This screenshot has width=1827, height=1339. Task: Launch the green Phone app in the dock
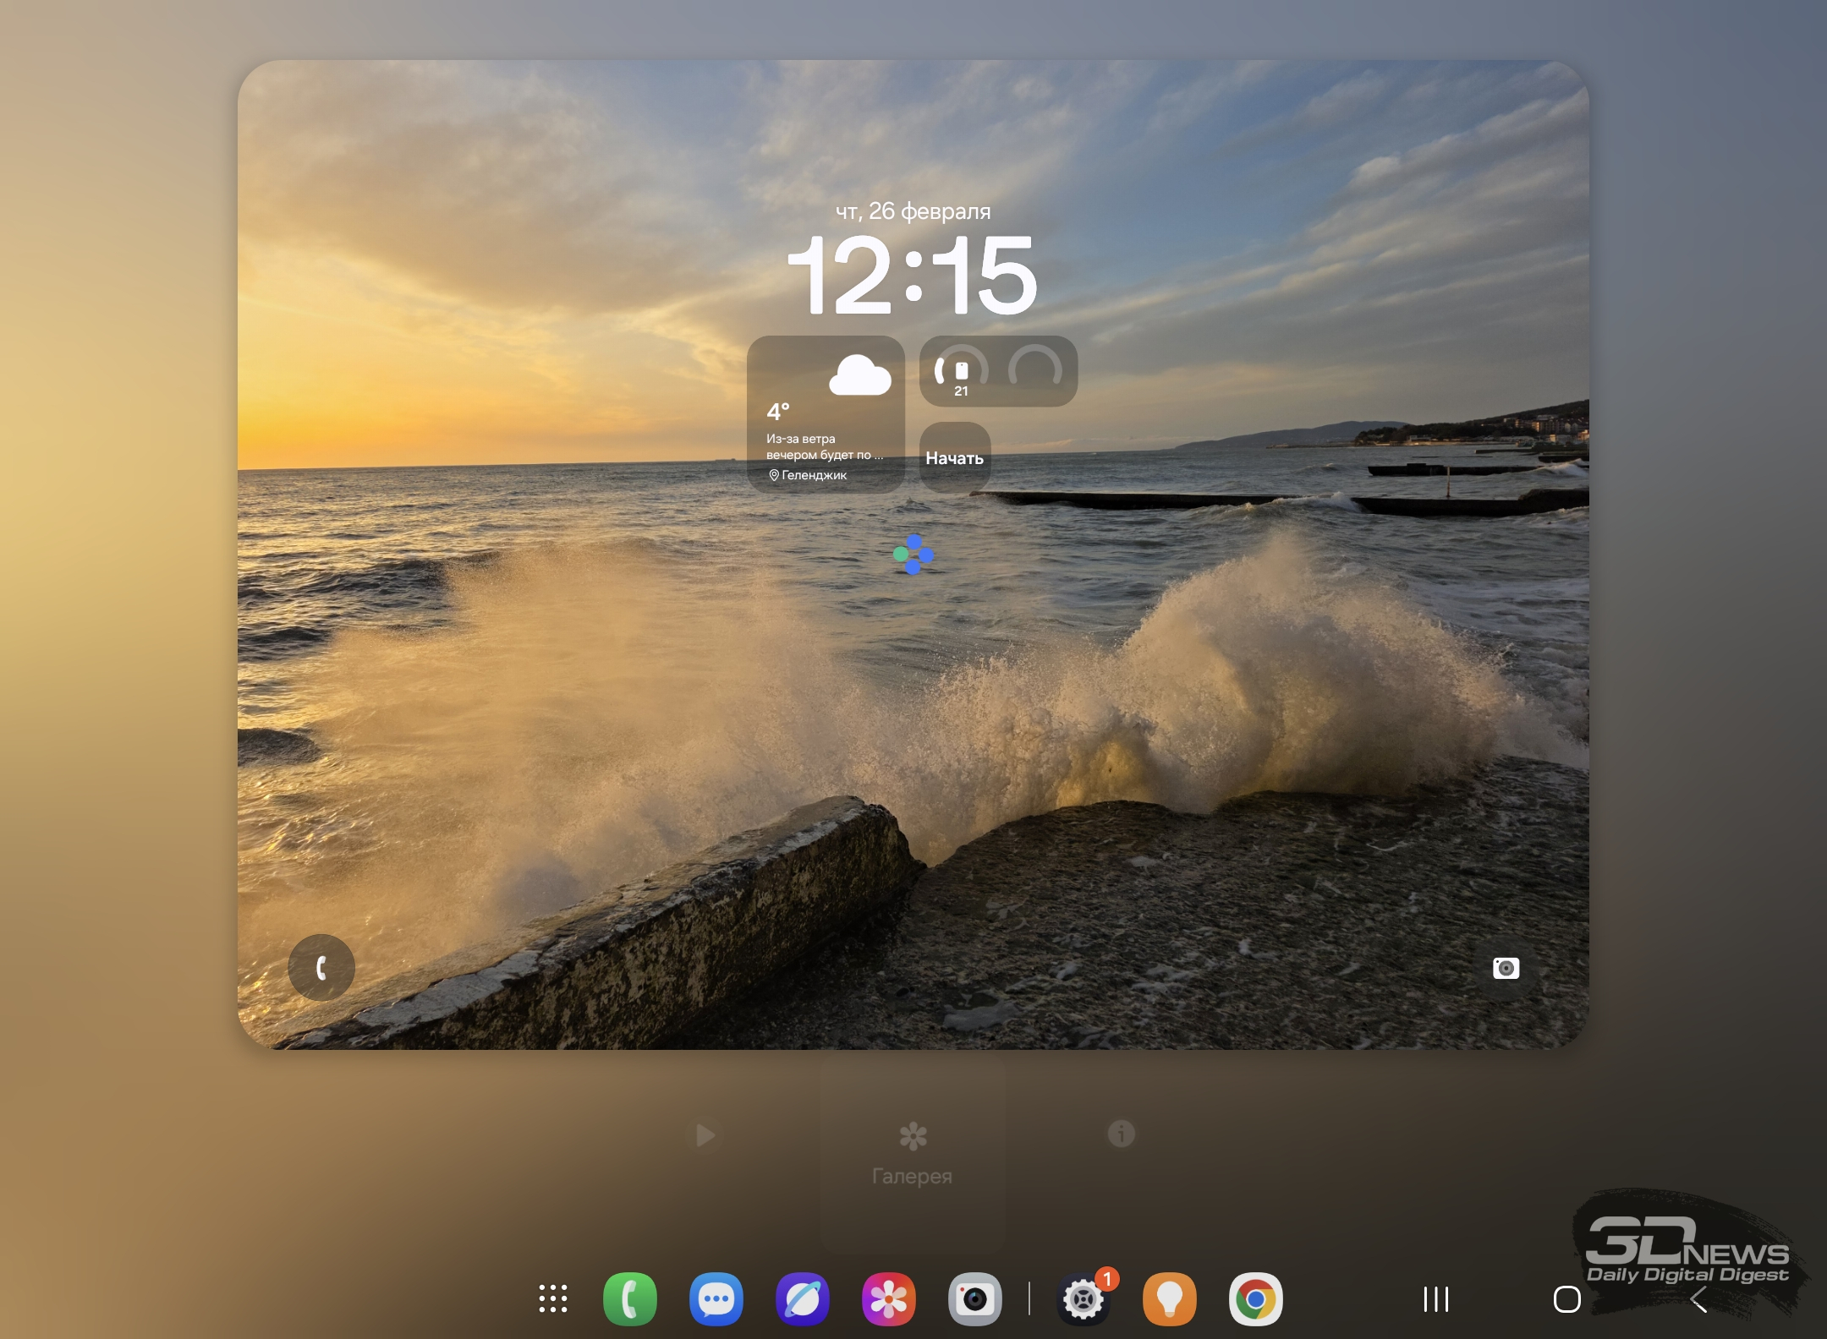point(630,1298)
